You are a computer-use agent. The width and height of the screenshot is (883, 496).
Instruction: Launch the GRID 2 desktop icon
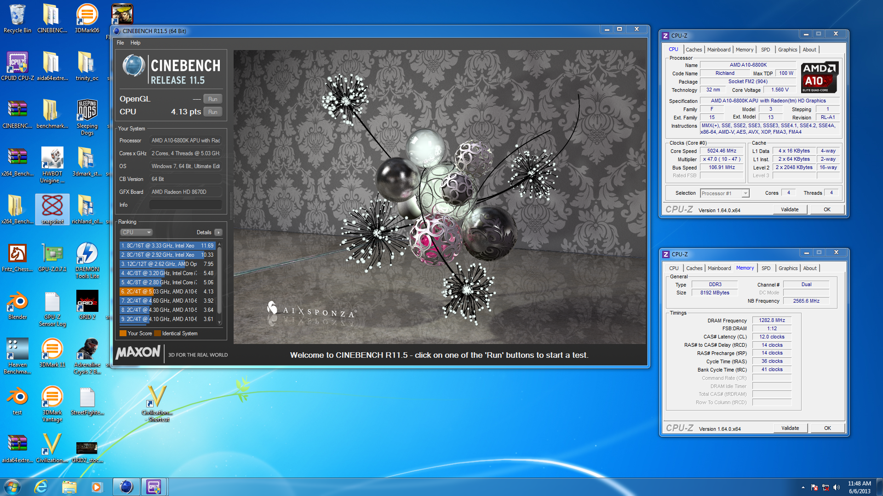pos(87,305)
